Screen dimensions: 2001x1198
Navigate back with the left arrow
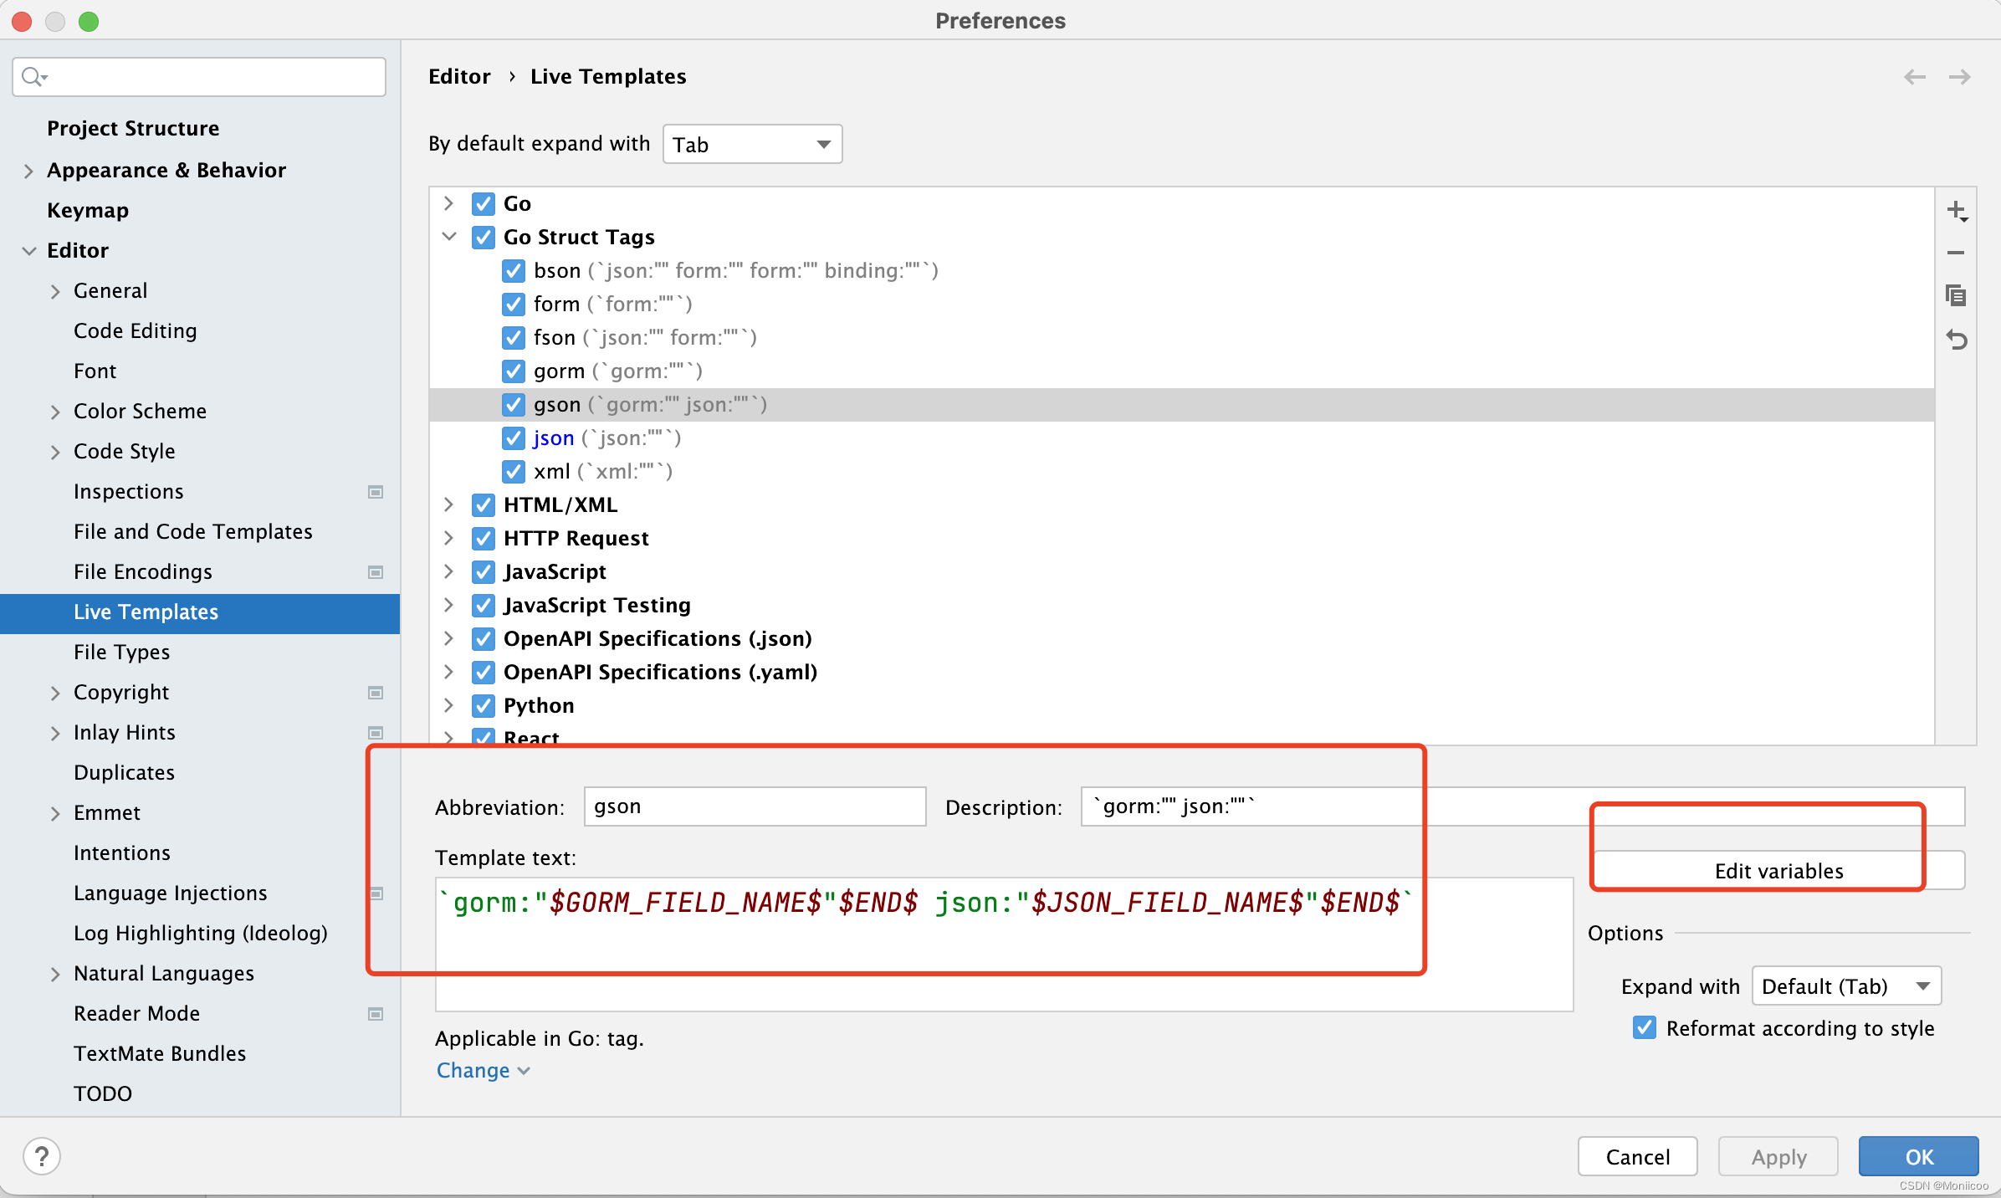(x=1914, y=77)
